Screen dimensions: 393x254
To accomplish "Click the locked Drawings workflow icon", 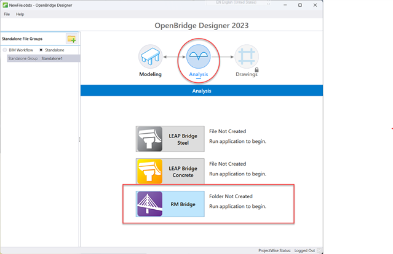I will tap(247, 56).
